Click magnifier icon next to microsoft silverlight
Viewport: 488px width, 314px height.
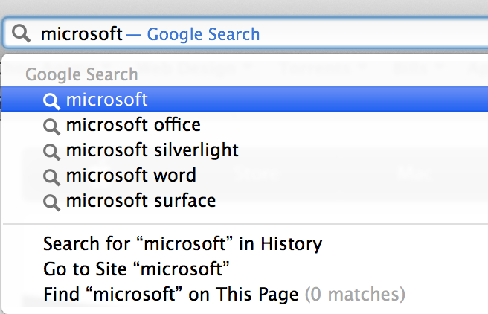tap(51, 151)
